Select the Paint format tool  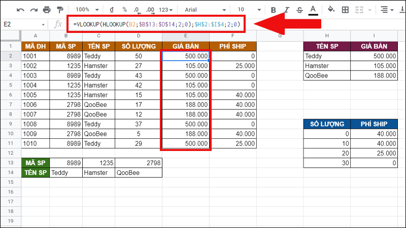(x=60, y=10)
